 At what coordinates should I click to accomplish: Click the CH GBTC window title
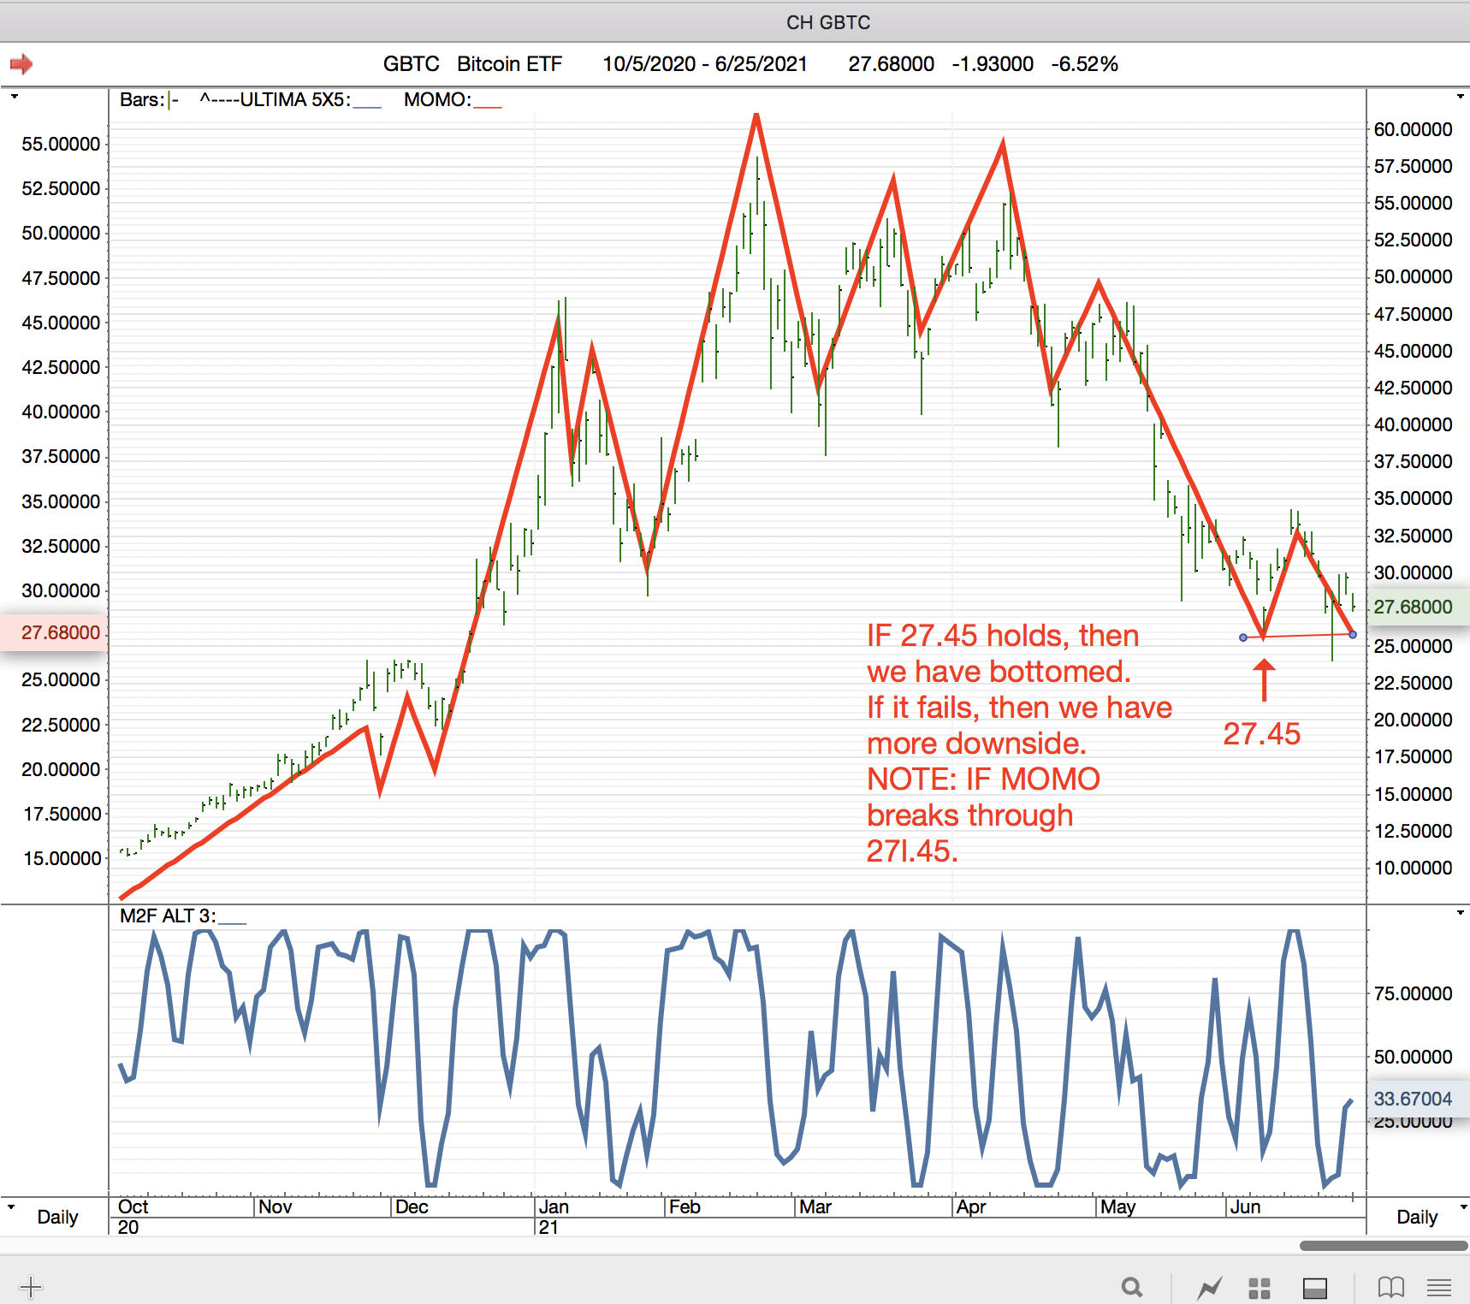point(828,22)
